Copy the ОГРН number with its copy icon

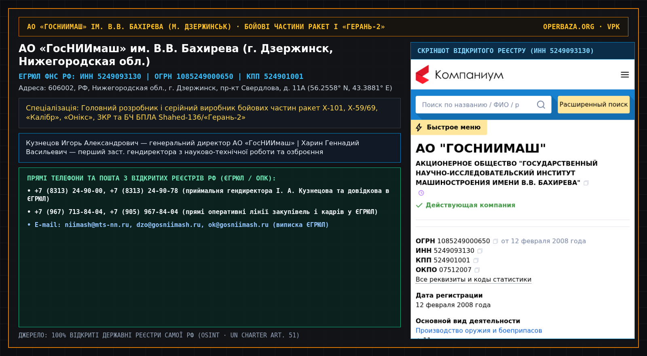pos(495,241)
